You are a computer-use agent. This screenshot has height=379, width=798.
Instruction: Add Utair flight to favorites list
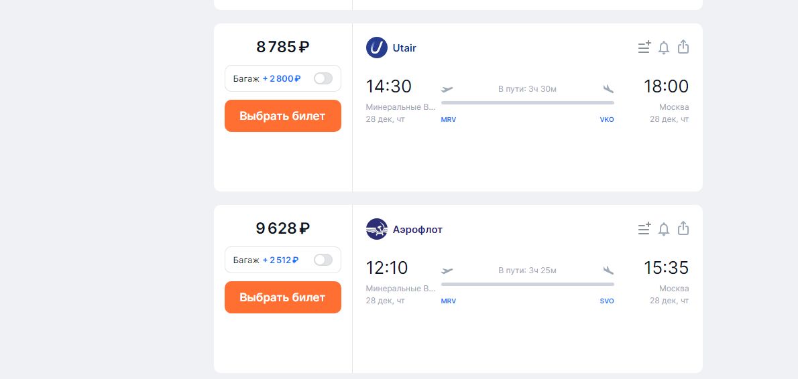point(644,48)
